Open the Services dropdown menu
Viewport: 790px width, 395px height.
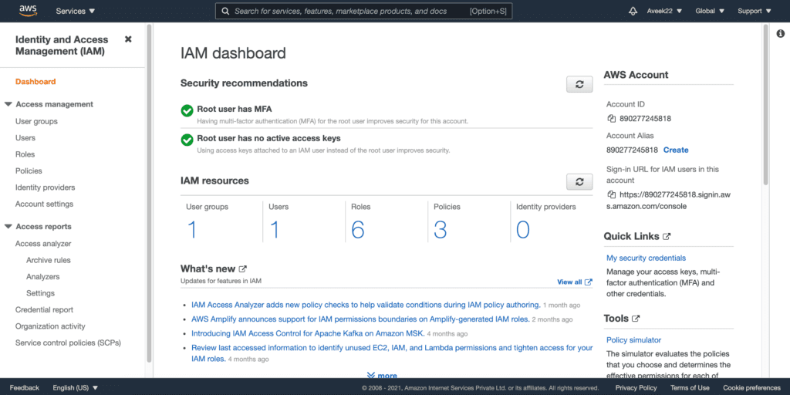76,11
